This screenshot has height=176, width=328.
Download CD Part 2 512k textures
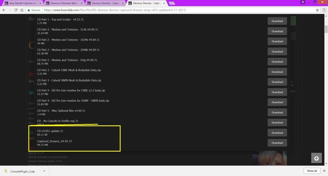tap(277, 31)
